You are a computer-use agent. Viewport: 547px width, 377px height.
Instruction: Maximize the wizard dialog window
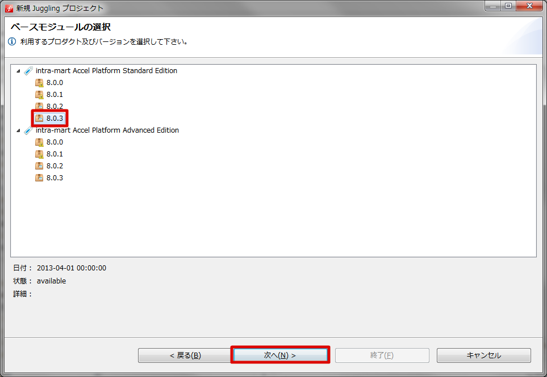(x=508, y=6)
